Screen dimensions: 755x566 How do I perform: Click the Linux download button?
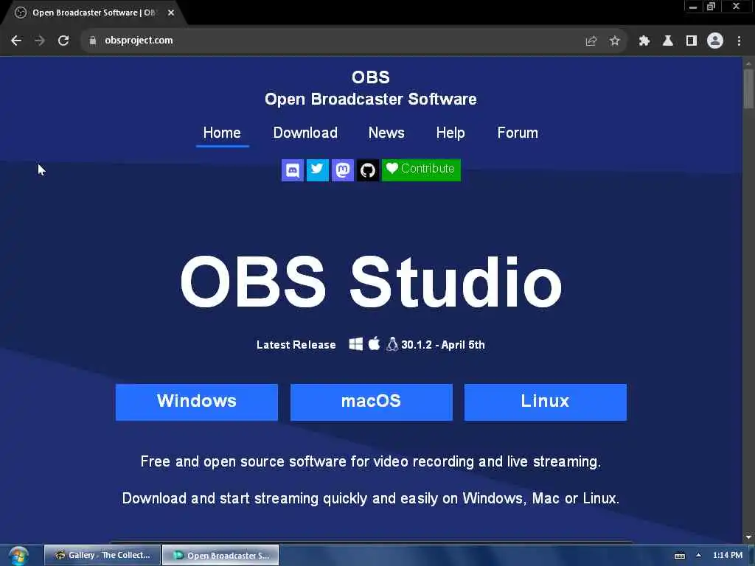point(546,402)
